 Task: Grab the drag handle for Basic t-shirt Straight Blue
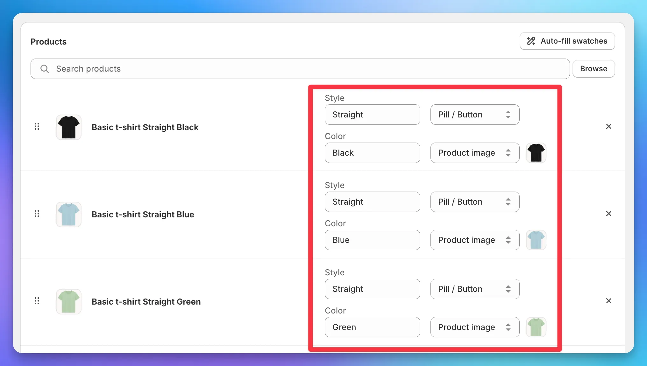[x=37, y=214]
